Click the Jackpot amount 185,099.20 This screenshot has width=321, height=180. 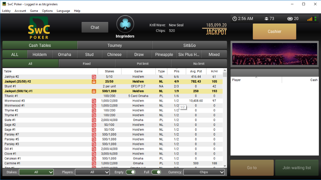(216, 25)
